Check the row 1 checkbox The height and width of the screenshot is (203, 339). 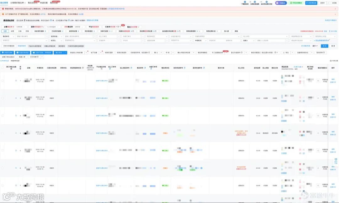pyautogui.click(x=3, y=81)
